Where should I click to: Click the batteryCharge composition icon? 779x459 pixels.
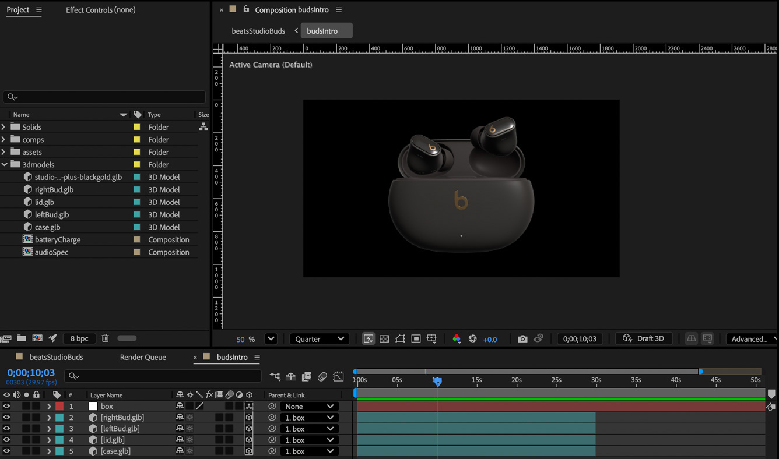(x=27, y=239)
